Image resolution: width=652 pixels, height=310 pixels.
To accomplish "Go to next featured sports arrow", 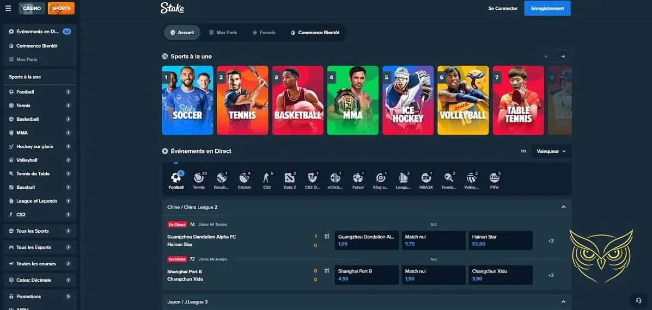I will pyautogui.click(x=563, y=57).
